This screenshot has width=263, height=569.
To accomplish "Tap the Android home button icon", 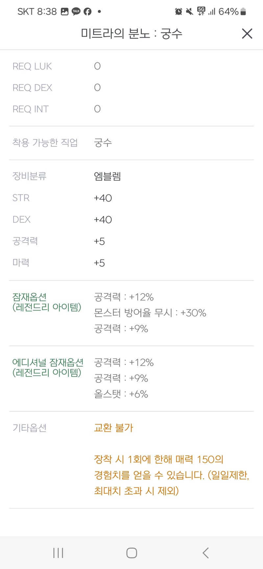I will point(131,553).
